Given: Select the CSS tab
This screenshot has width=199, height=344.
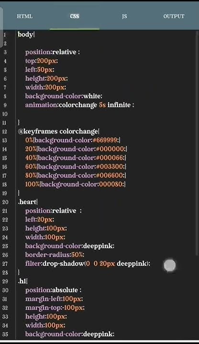Looking at the screenshot, I should [x=75, y=16].
